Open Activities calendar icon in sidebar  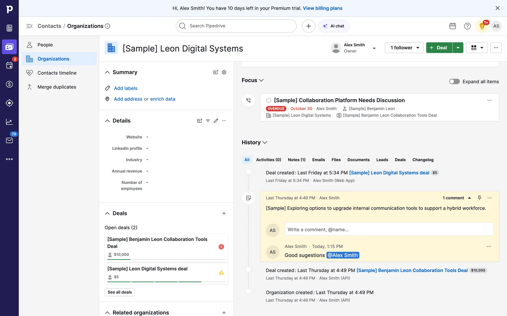coord(9,65)
